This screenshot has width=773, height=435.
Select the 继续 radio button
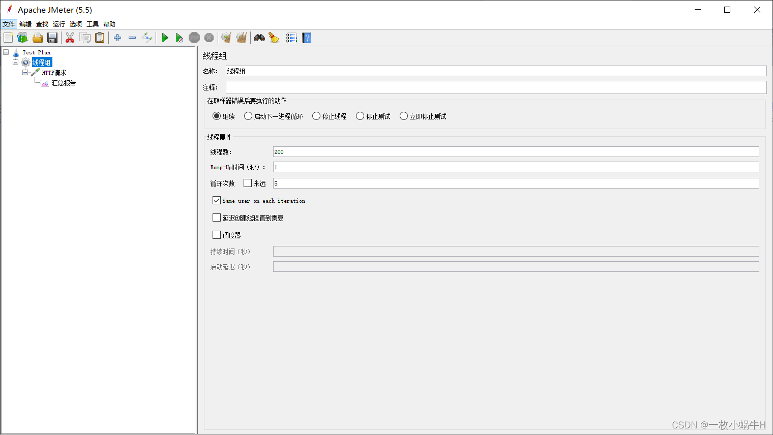[x=217, y=116]
